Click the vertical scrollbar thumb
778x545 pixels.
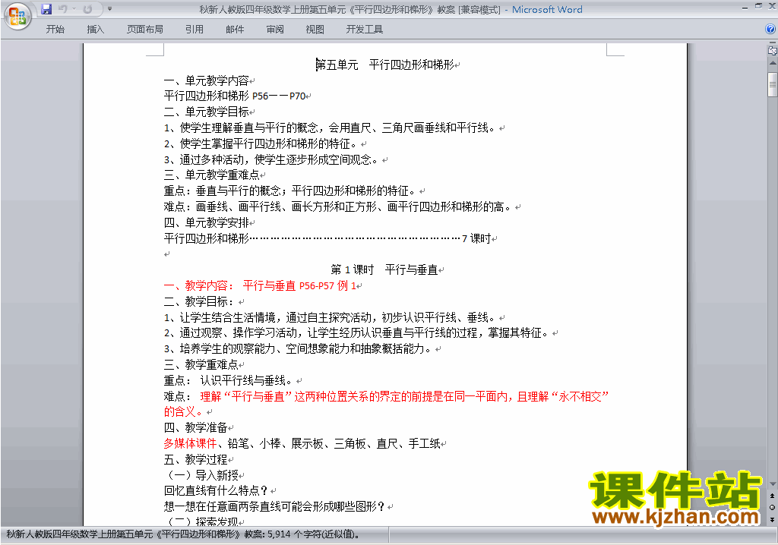(x=773, y=84)
